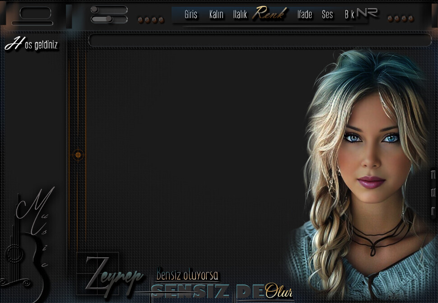Screen dimensions: 438x303
Task: Expand the Ifade emoticon list
Action: (304, 15)
